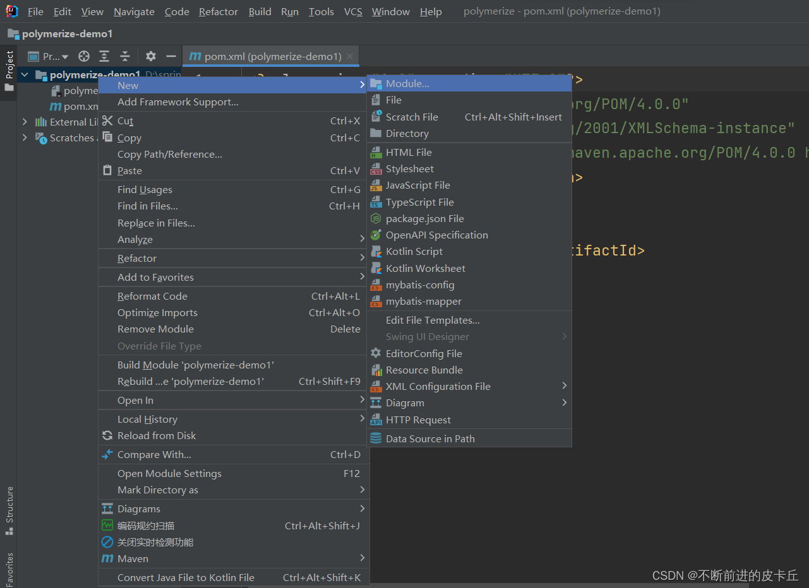Viewport: 809px width, 588px height.
Task: Expand the Scratches and Consoles node
Action: 25,138
